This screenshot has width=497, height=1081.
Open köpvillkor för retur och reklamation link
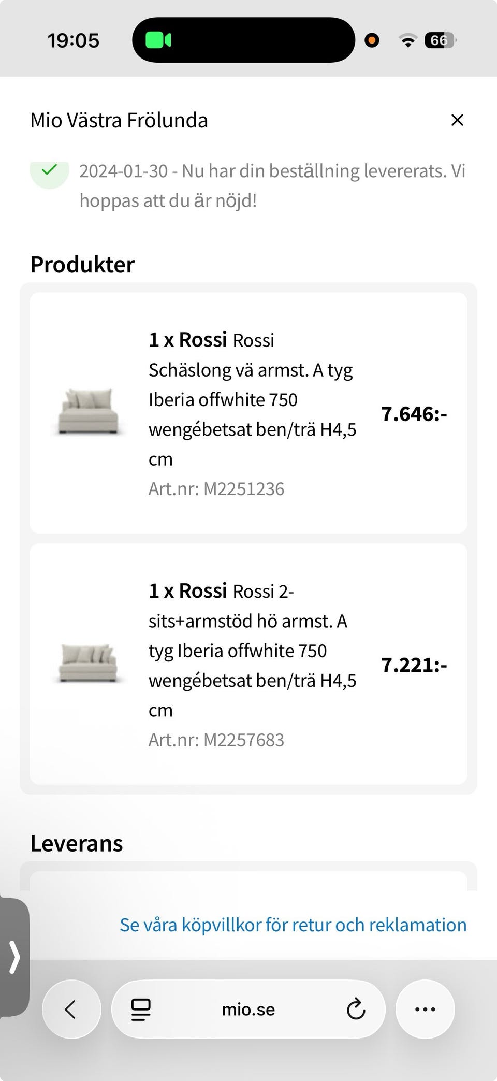pos(293,924)
